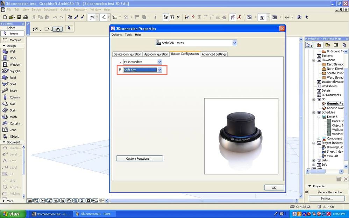Expand the Lists node in Navigator
Screen dimensions: 349x218
click(x=314, y=160)
